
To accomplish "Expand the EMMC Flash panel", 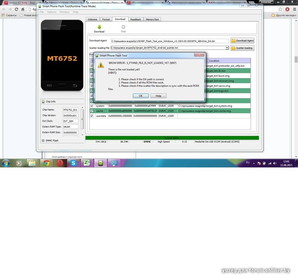I will tap(52, 140).
